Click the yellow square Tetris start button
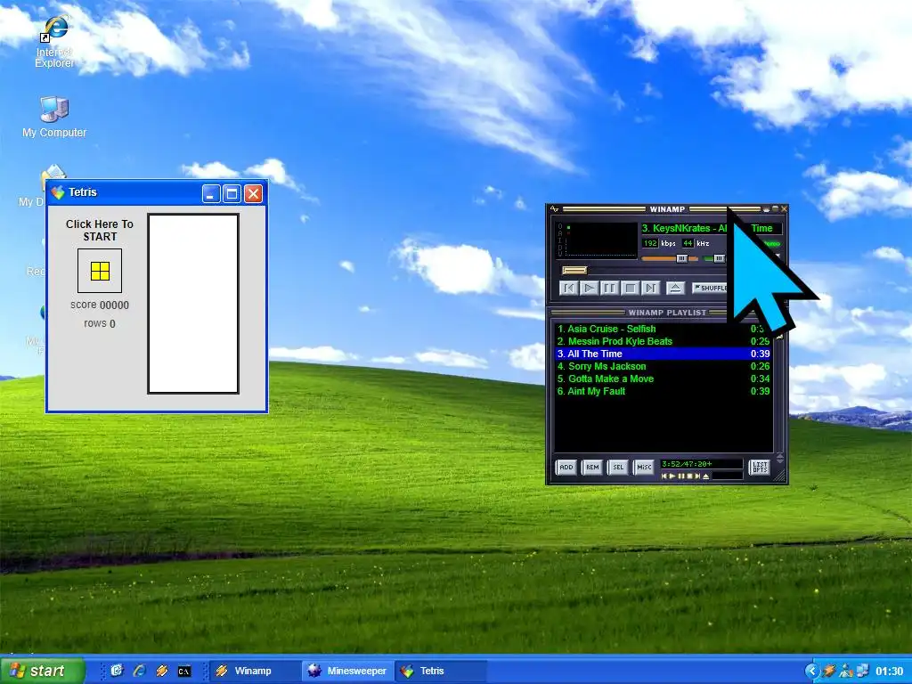 100,271
